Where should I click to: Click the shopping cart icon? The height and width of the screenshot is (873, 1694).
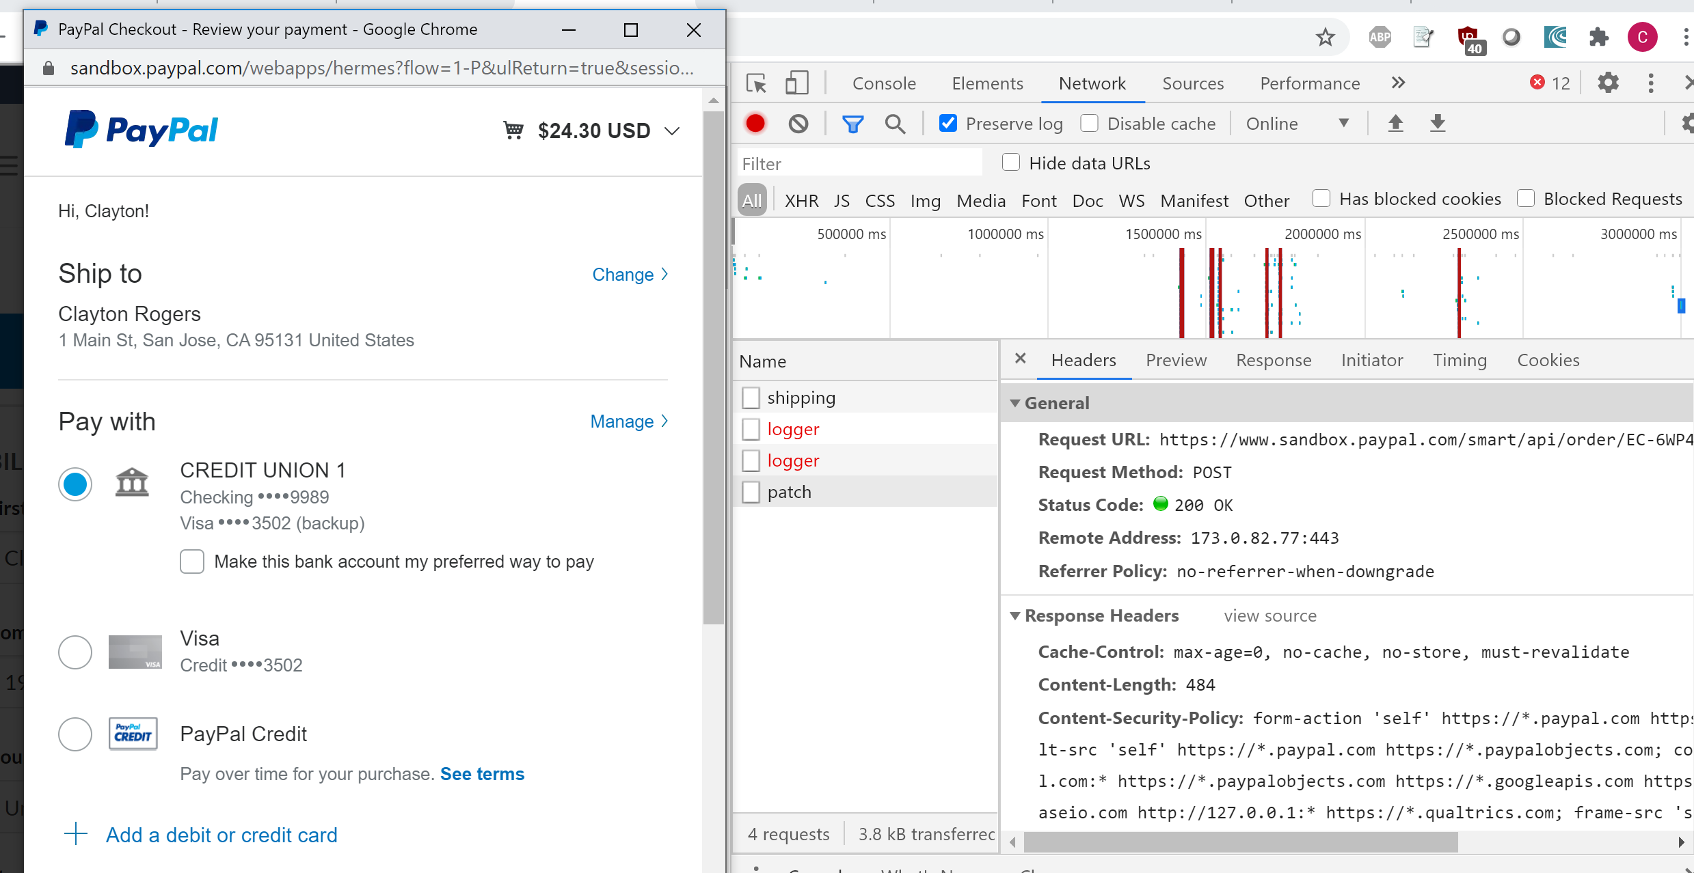point(513,130)
